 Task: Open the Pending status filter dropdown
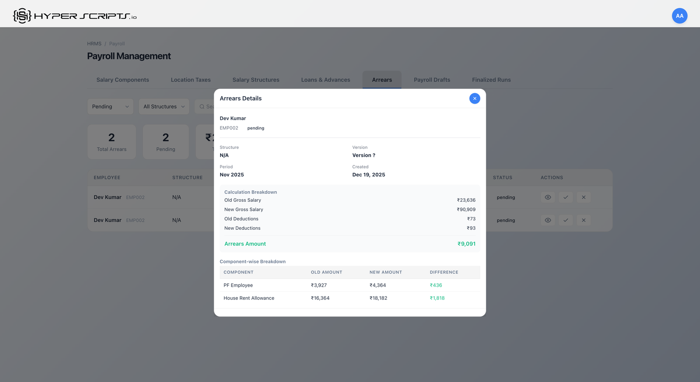110,107
